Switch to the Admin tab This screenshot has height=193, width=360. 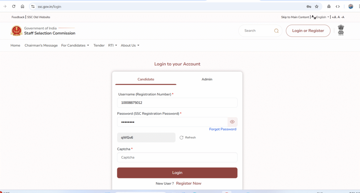(x=207, y=79)
